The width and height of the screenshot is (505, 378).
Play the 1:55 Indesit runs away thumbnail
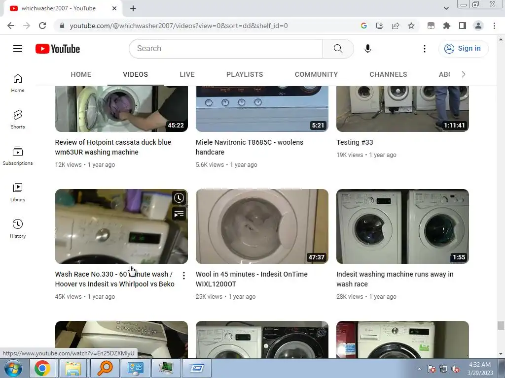402,226
